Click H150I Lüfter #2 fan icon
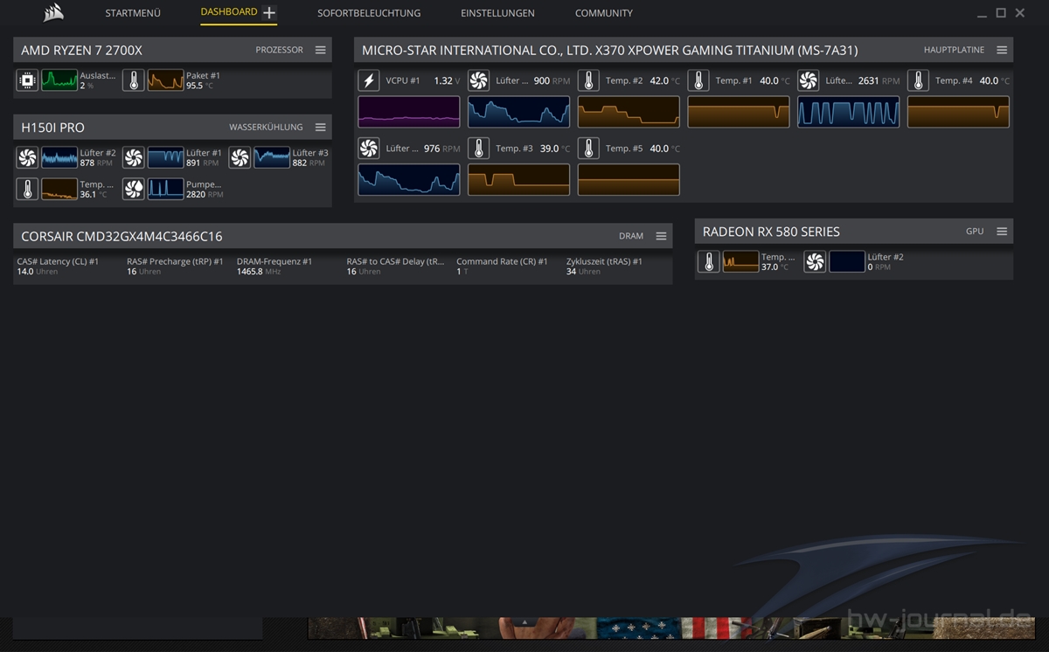The height and width of the screenshot is (652, 1049). [27, 158]
